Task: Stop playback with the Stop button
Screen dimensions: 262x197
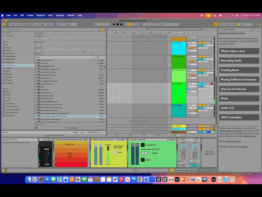Action: [117, 24]
